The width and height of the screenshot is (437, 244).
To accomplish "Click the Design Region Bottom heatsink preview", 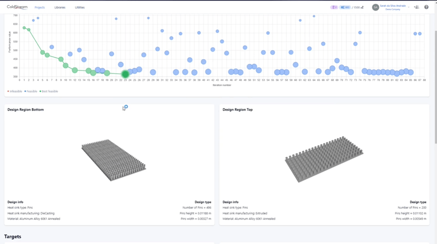I will pos(114,160).
